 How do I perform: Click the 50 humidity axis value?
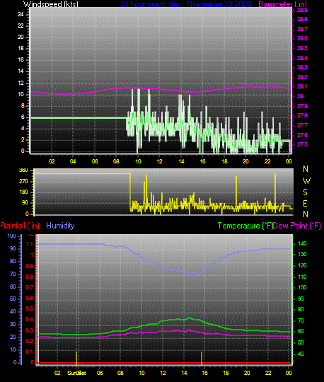click(x=13, y=299)
